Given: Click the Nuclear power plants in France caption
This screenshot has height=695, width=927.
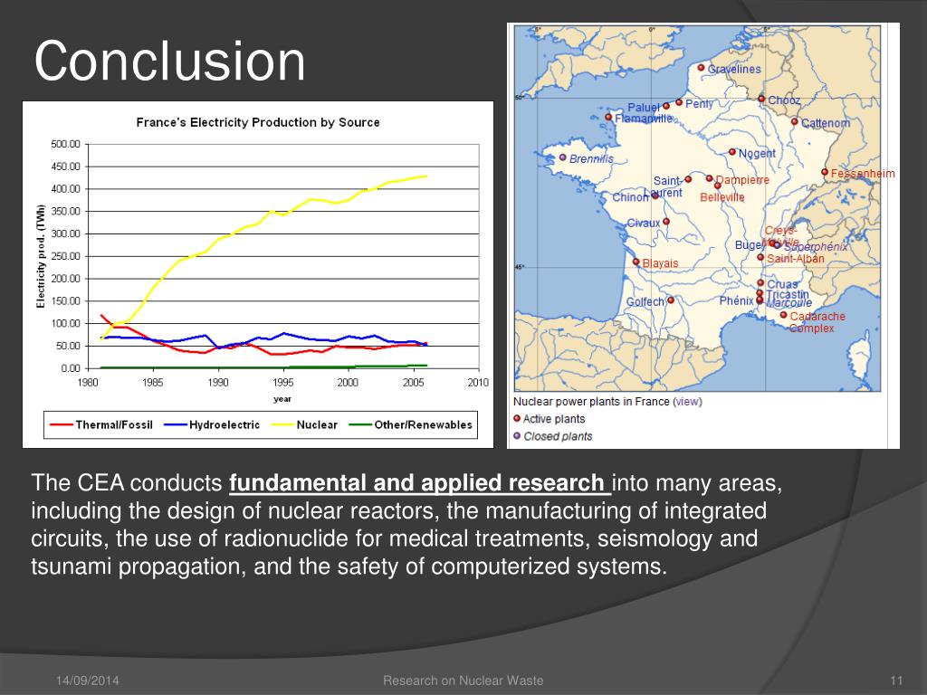Looking at the screenshot, I should (x=591, y=402).
